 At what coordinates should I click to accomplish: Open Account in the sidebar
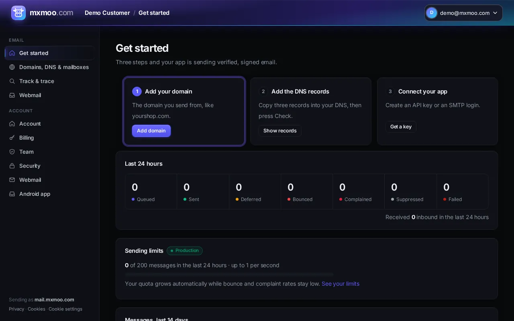coord(50,124)
